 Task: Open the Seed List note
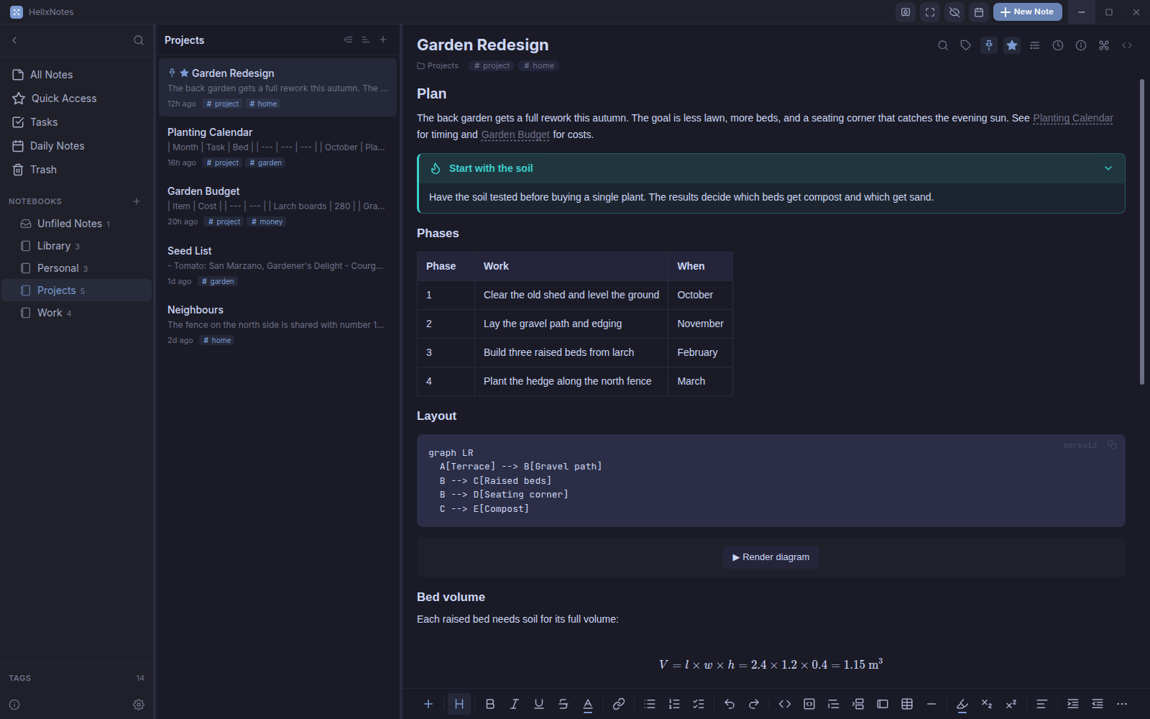pos(277,265)
